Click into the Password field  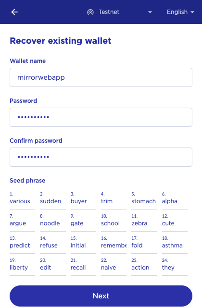click(x=101, y=117)
